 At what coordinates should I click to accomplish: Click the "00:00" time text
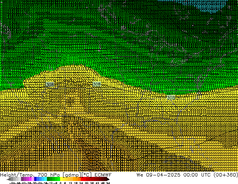(x=190, y=175)
